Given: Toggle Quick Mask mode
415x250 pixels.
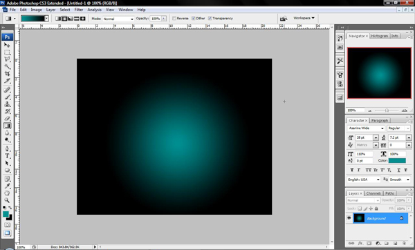Looking at the screenshot, I should point(7,225).
